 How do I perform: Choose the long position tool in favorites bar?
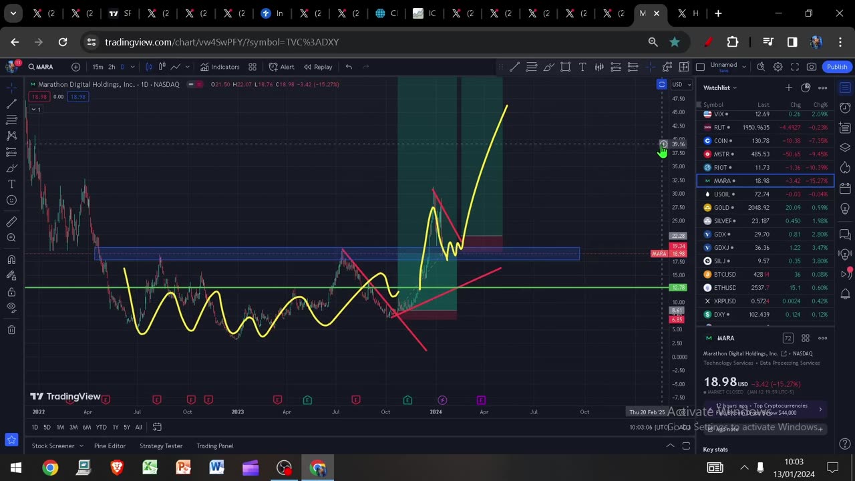tap(616, 67)
